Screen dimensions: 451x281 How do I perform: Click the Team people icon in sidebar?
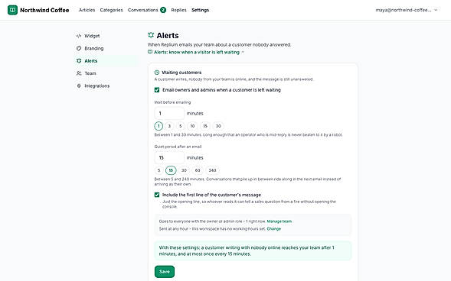[79, 73]
